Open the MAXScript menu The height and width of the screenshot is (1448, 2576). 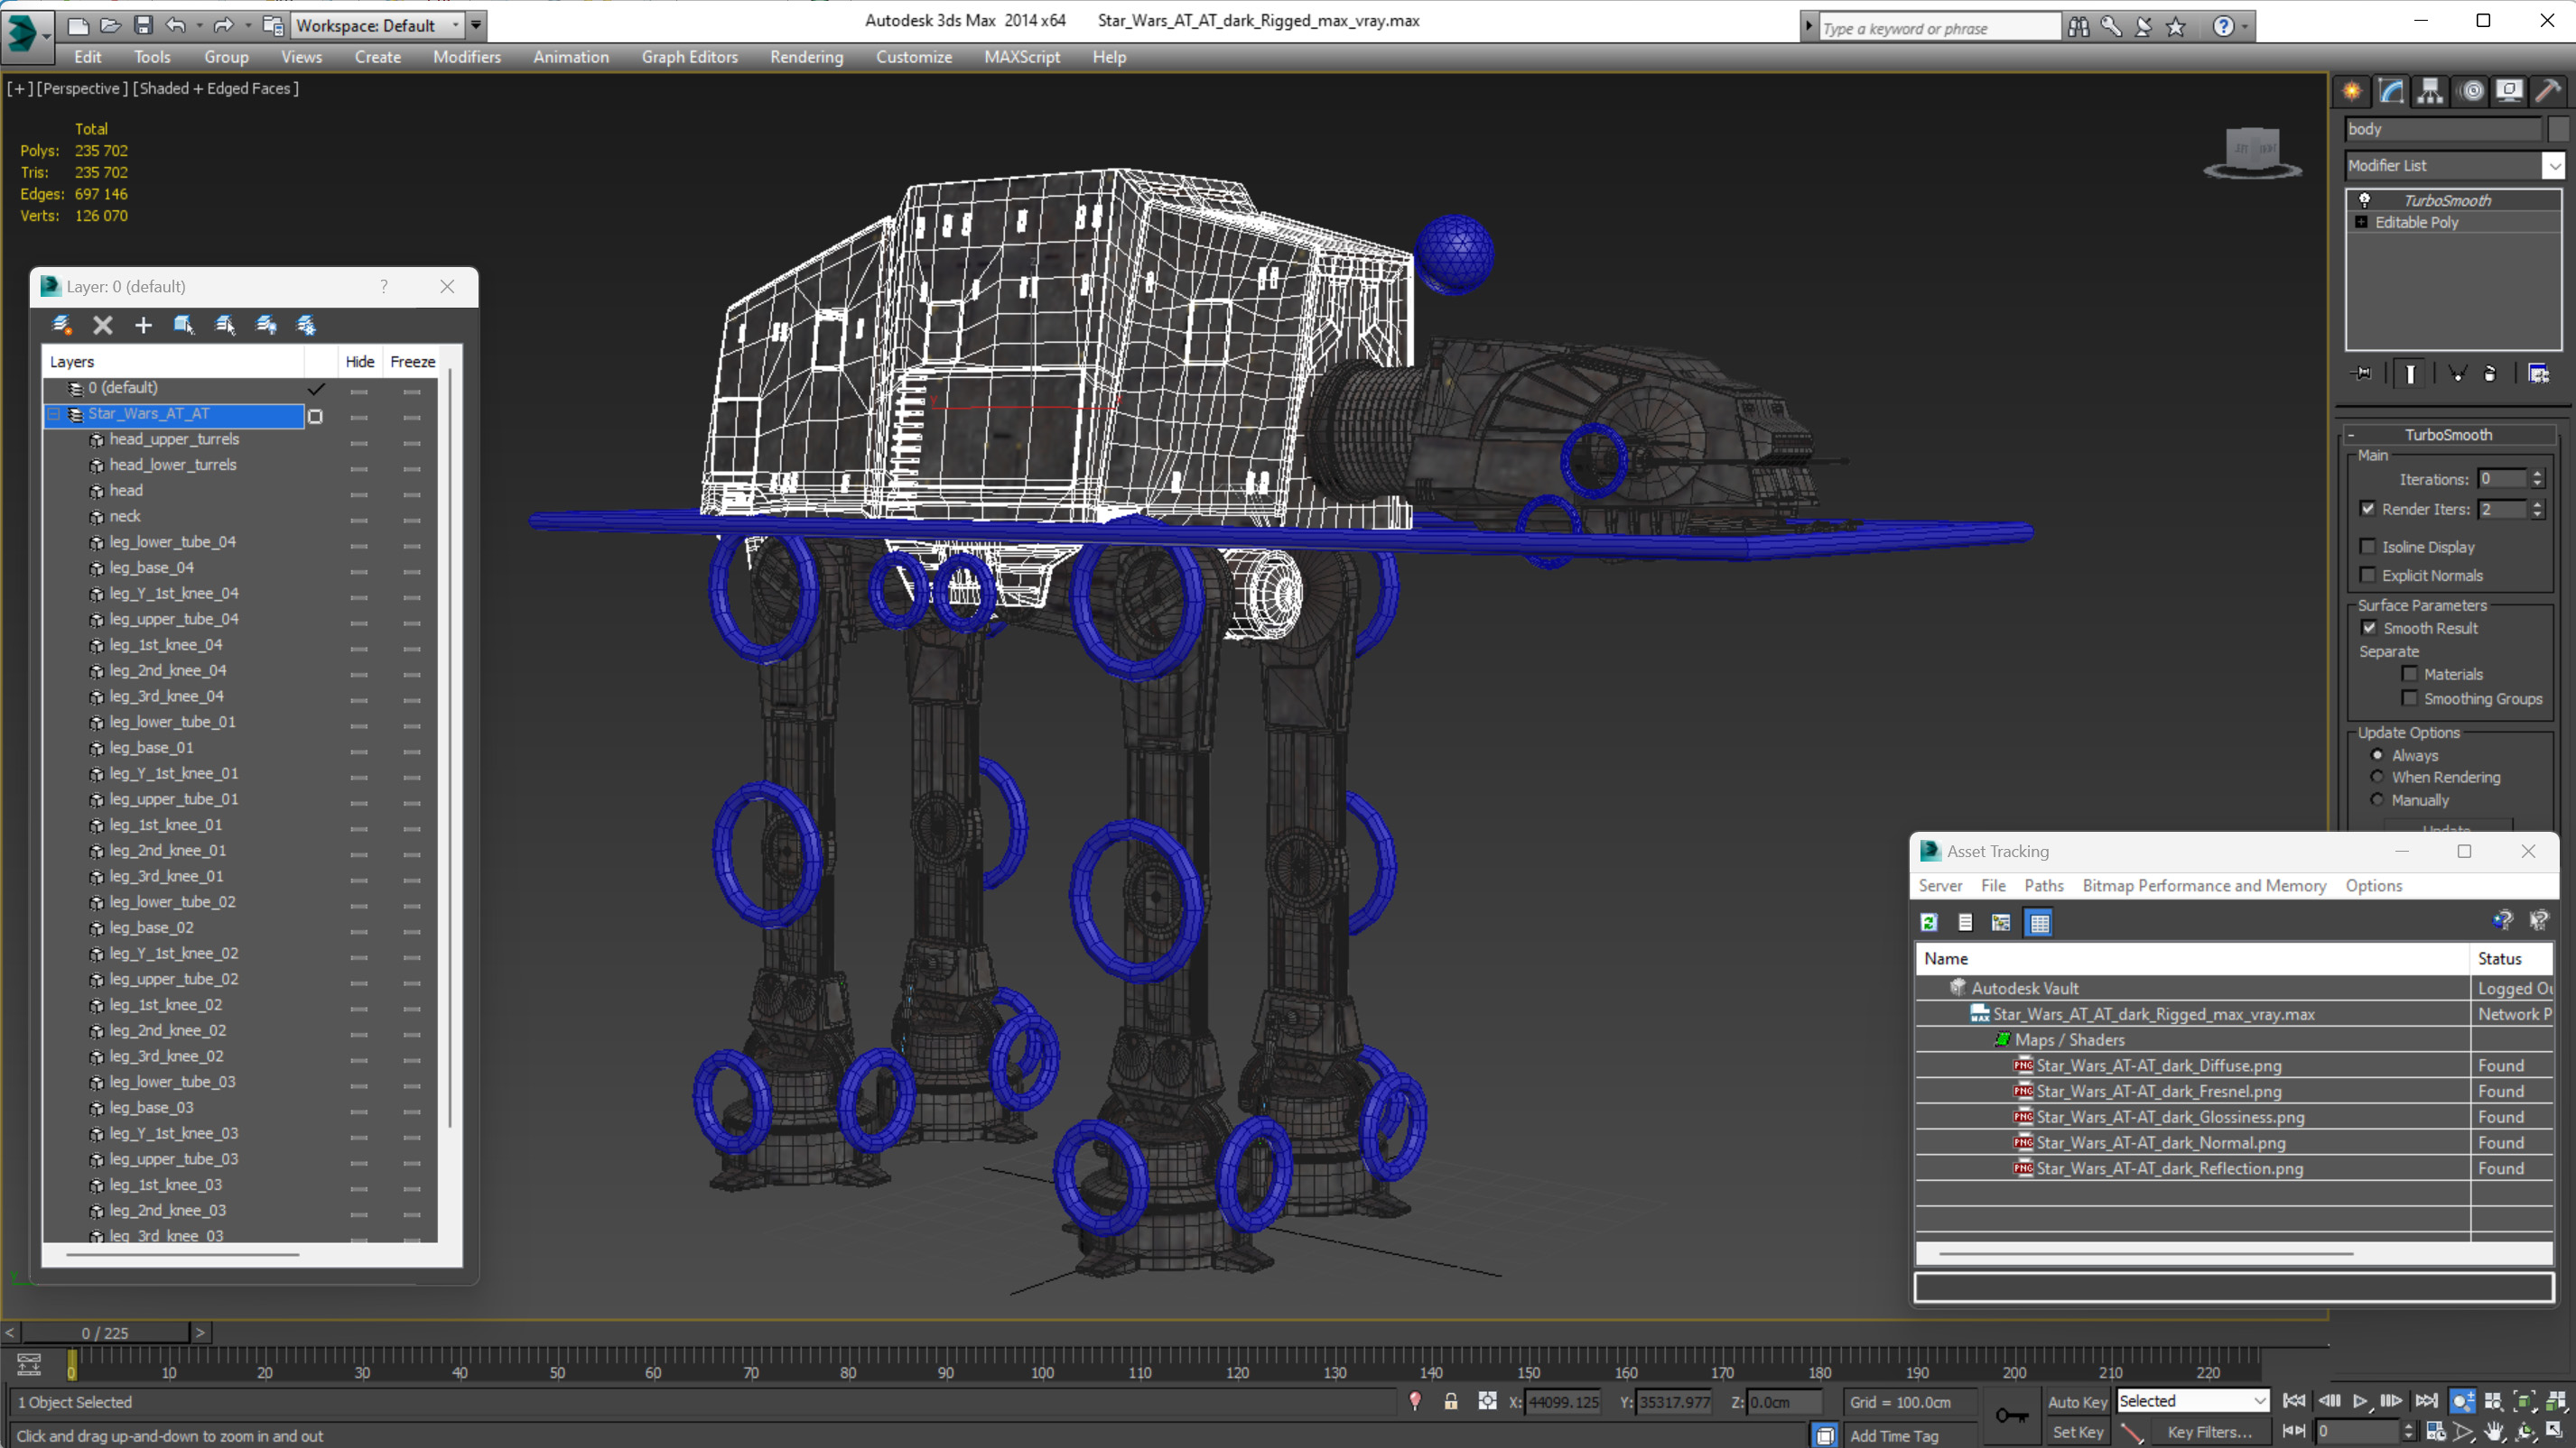(1021, 57)
